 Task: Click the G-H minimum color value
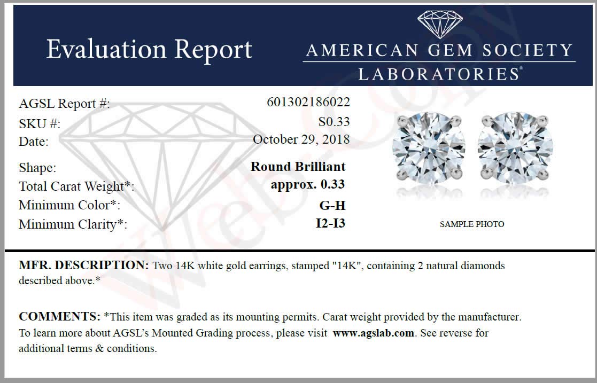pos(332,206)
